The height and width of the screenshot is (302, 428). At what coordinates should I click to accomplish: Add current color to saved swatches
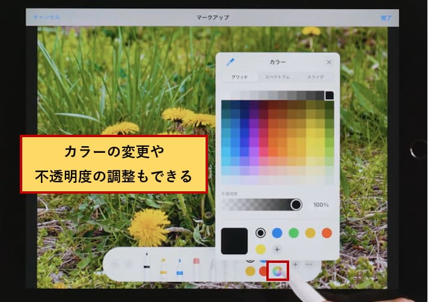[277, 249]
